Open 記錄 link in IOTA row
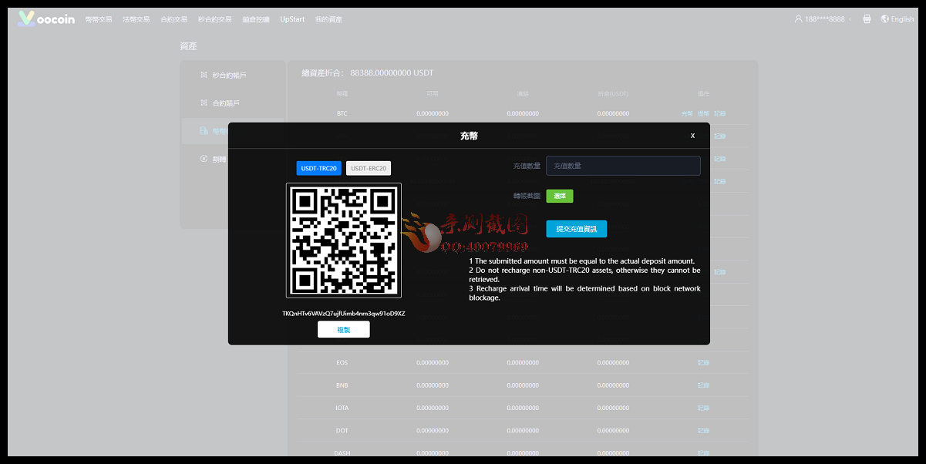This screenshot has height=464, width=926. pyautogui.click(x=703, y=408)
